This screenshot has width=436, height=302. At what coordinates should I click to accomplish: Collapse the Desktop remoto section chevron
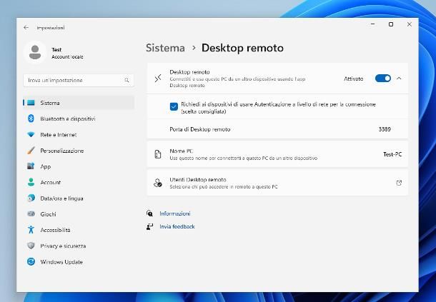399,79
